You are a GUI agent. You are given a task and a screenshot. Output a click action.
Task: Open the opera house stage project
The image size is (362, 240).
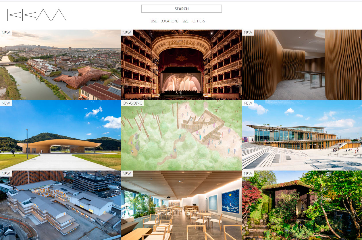tap(181, 65)
